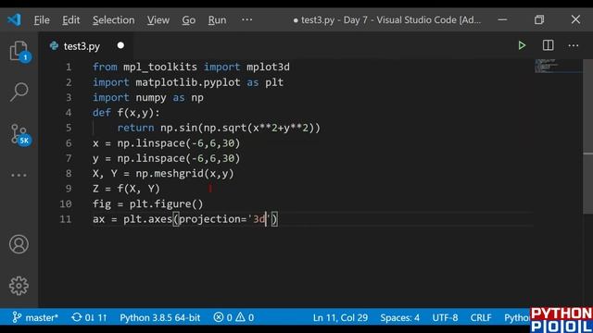This screenshot has width=593, height=333.
Task: Open the Manage gear settings icon
Action: [19, 286]
